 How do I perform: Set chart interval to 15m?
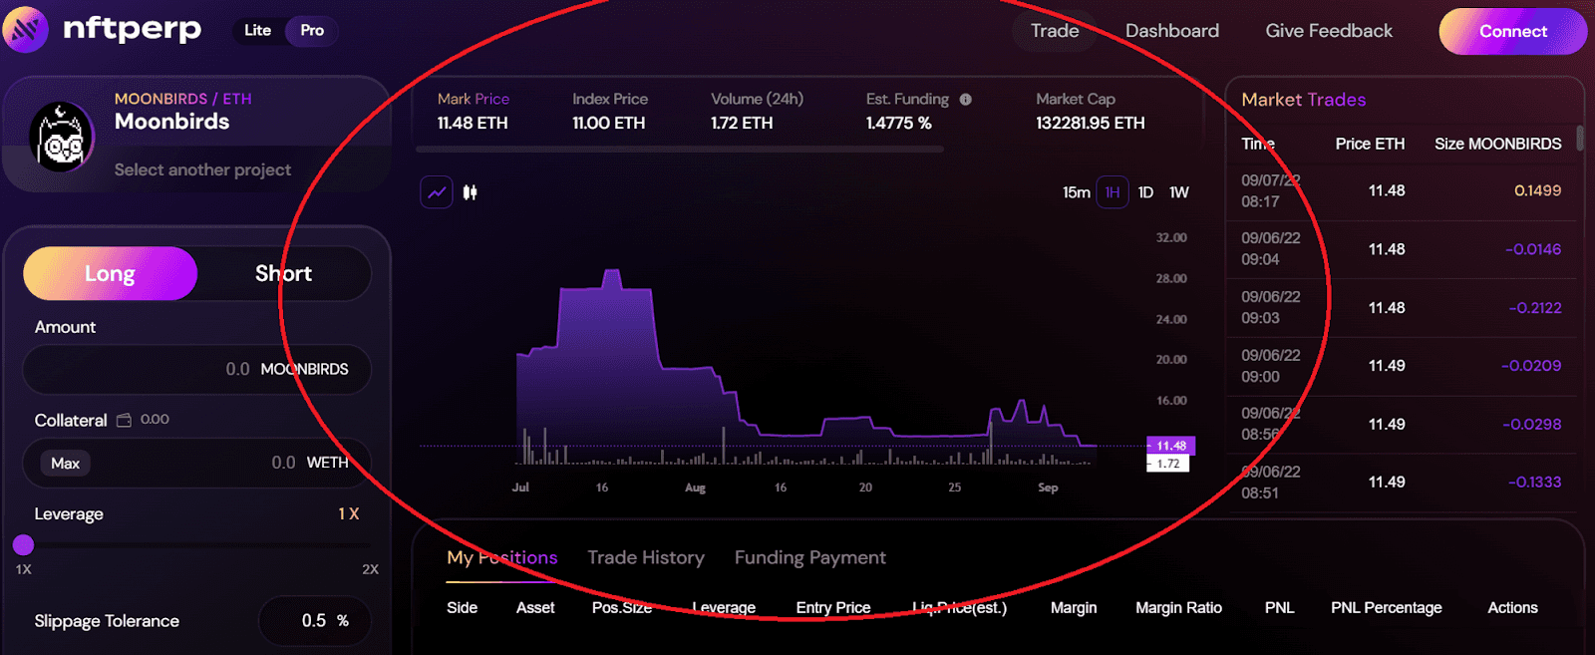(1076, 192)
